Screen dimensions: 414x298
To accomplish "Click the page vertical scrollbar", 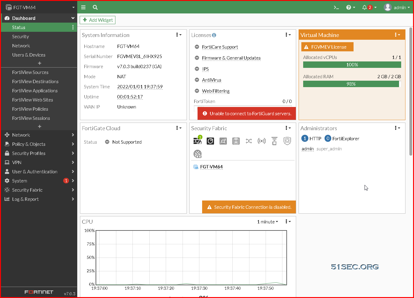I will click(411, 92).
